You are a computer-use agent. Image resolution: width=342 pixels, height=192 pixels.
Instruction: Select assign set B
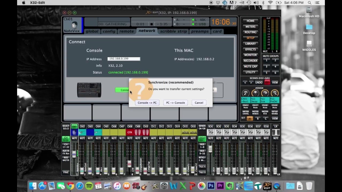(x=258, y=118)
